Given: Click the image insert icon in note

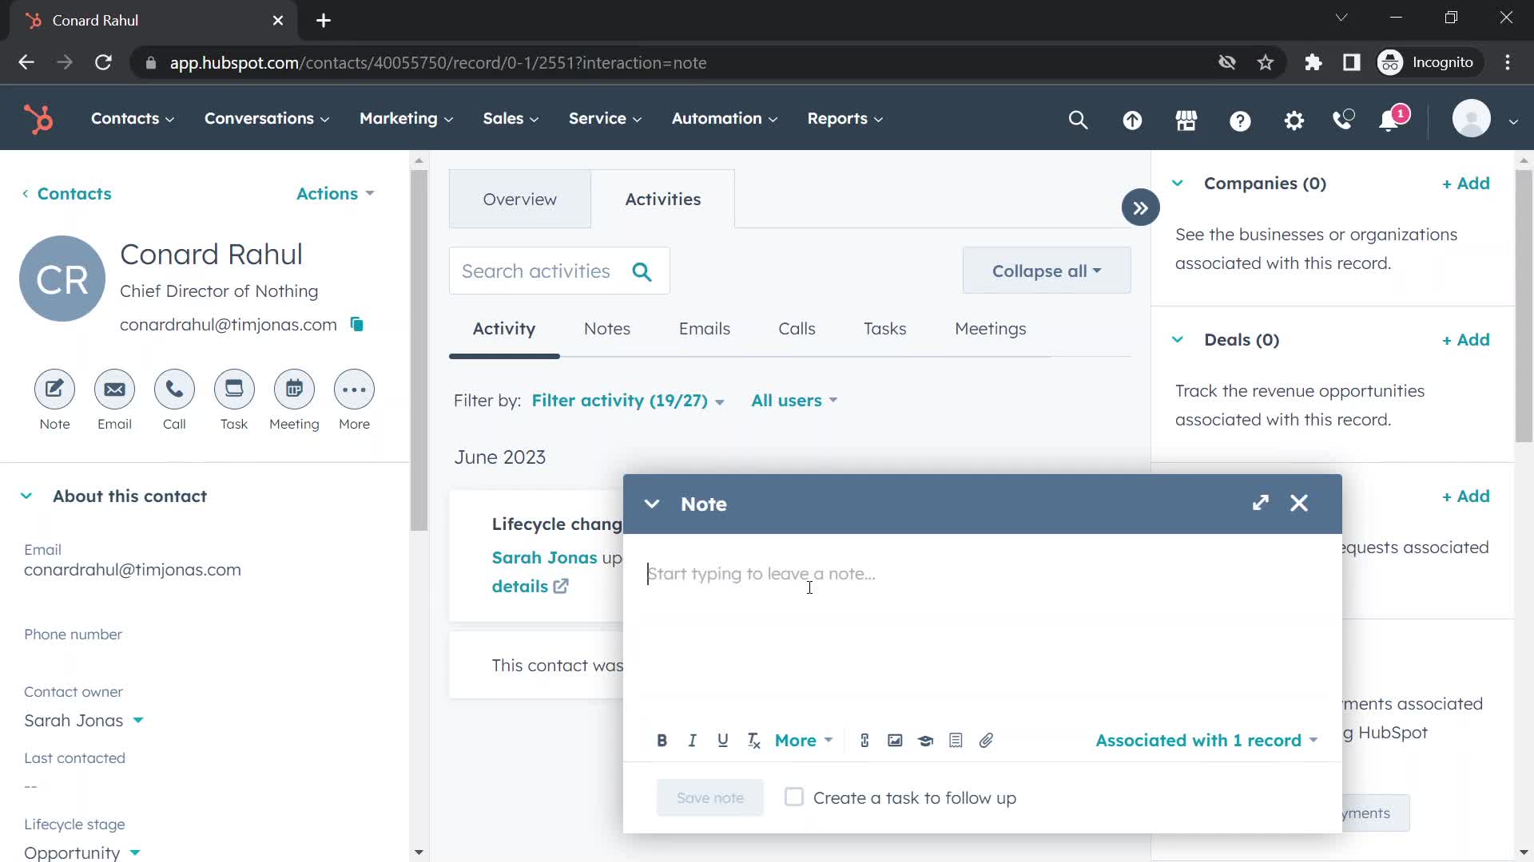Looking at the screenshot, I should pos(896,740).
